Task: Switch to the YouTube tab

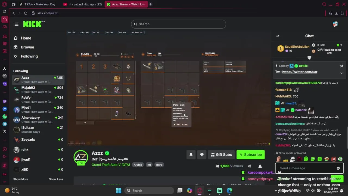Action: 82,4
